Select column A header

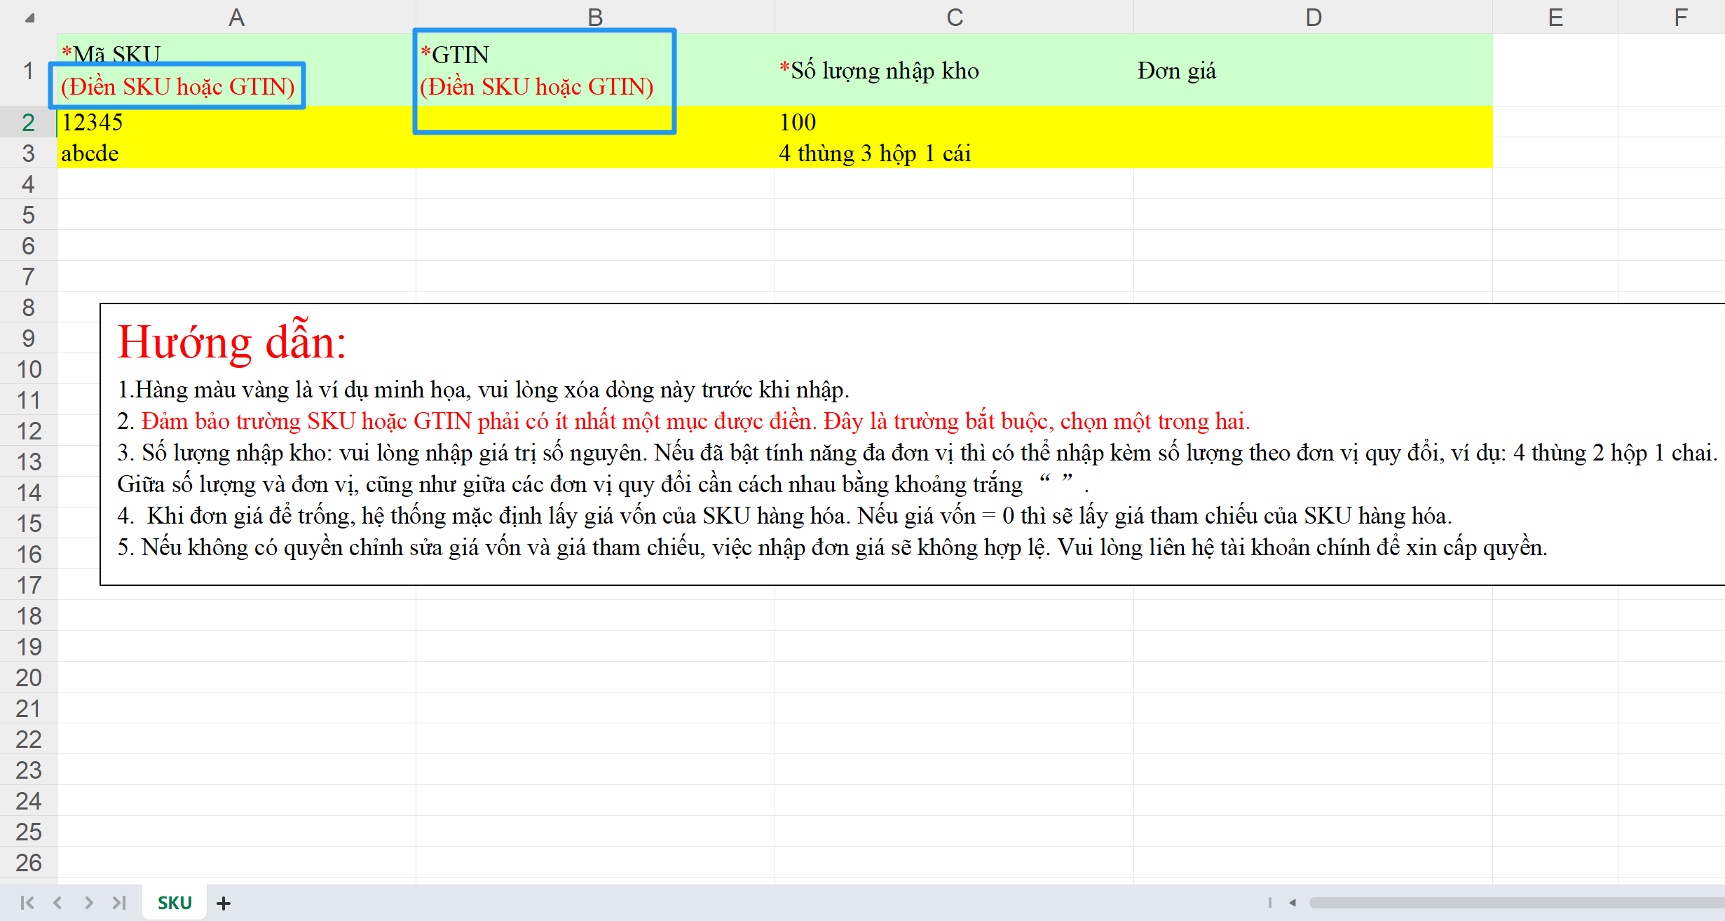236,17
